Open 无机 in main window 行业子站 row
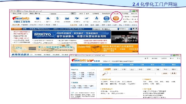This screenshot has width=186, height=104. [81, 25]
